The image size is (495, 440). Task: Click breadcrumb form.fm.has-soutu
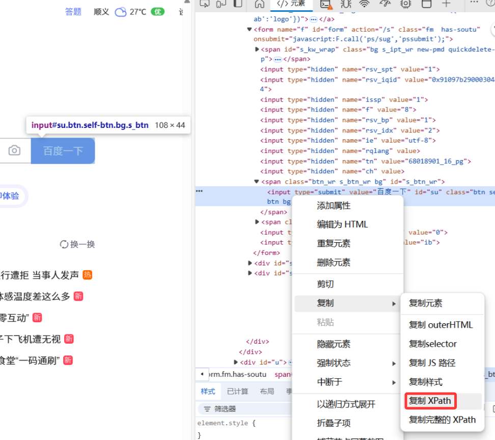pos(237,375)
